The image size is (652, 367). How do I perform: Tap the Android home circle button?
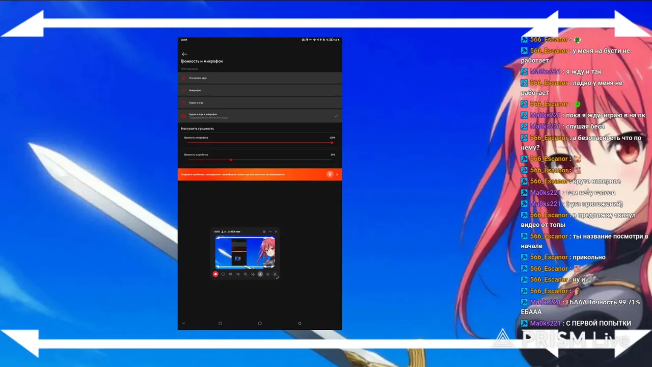(260, 323)
